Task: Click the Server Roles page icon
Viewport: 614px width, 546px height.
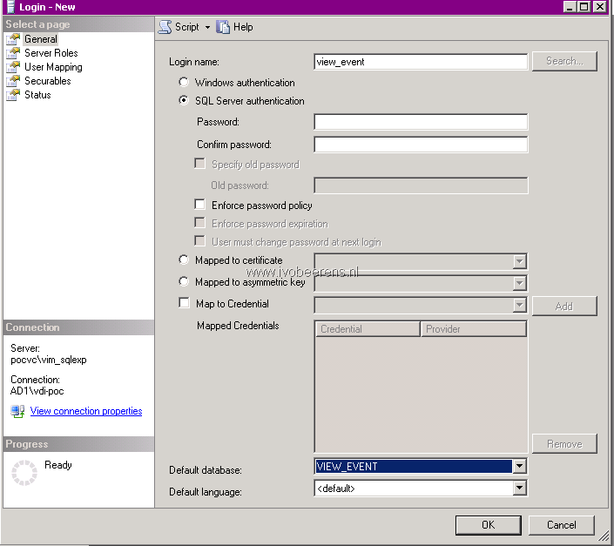Action: click(x=13, y=53)
